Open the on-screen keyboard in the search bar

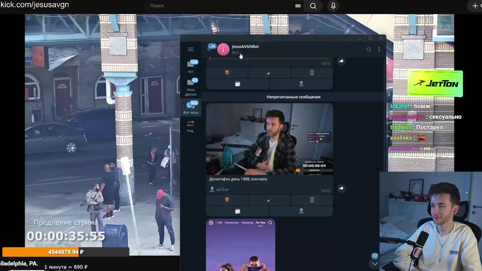[298, 6]
